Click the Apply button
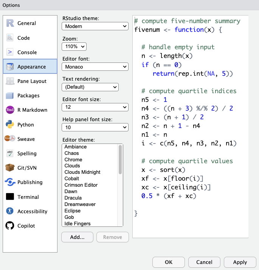 (x=240, y=262)
